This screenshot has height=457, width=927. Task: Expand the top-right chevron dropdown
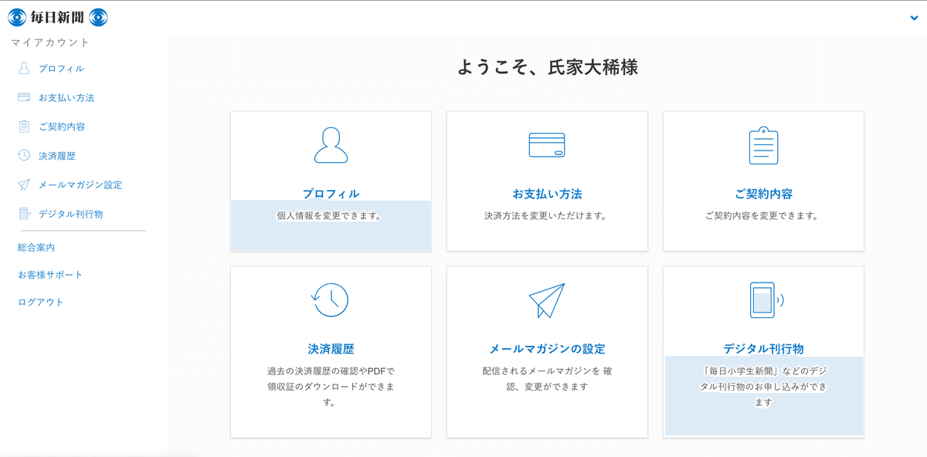(915, 19)
